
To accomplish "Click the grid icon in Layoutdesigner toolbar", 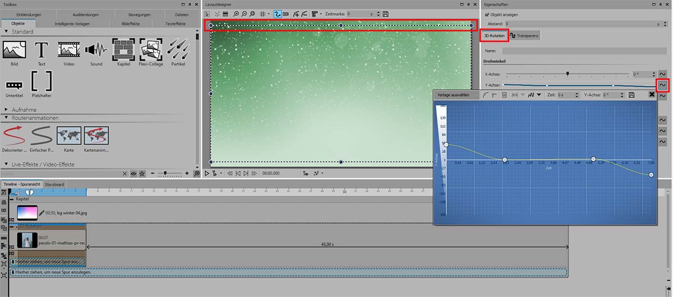I will click(x=262, y=13).
